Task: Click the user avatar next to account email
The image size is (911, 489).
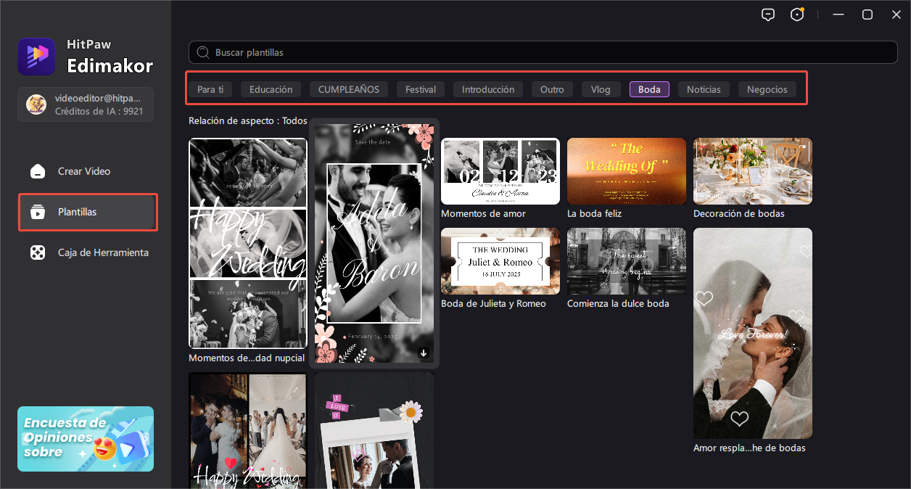Action: (x=36, y=104)
